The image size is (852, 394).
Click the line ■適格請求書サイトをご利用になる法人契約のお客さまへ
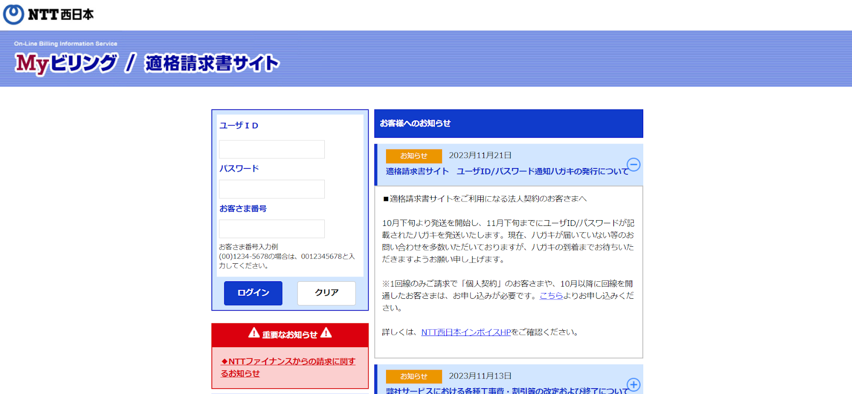485,199
